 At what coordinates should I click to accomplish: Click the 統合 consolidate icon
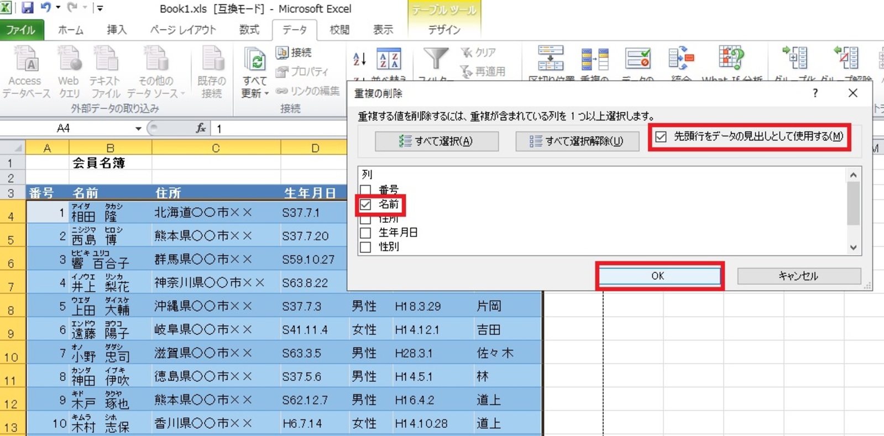[681, 59]
